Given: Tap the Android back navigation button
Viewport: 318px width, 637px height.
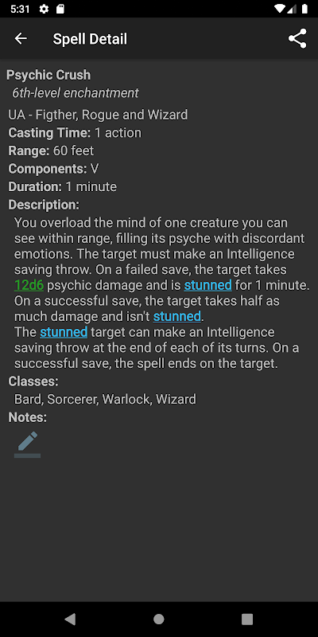Looking at the screenshot, I should pyautogui.click(x=70, y=619).
